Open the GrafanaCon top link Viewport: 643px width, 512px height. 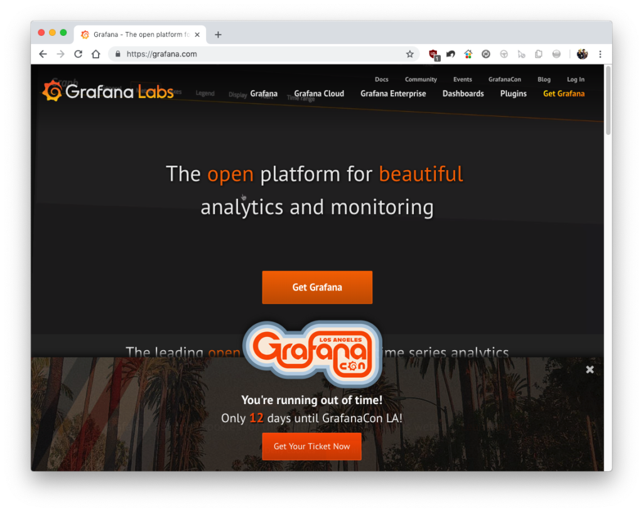pos(504,80)
